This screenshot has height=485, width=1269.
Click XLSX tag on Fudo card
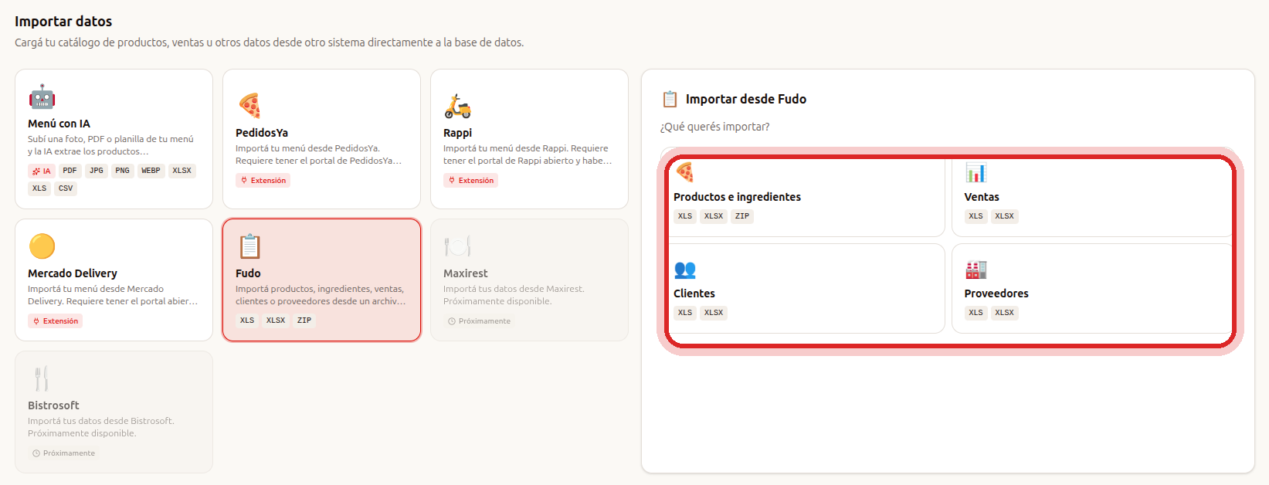pyautogui.click(x=276, y=321)
